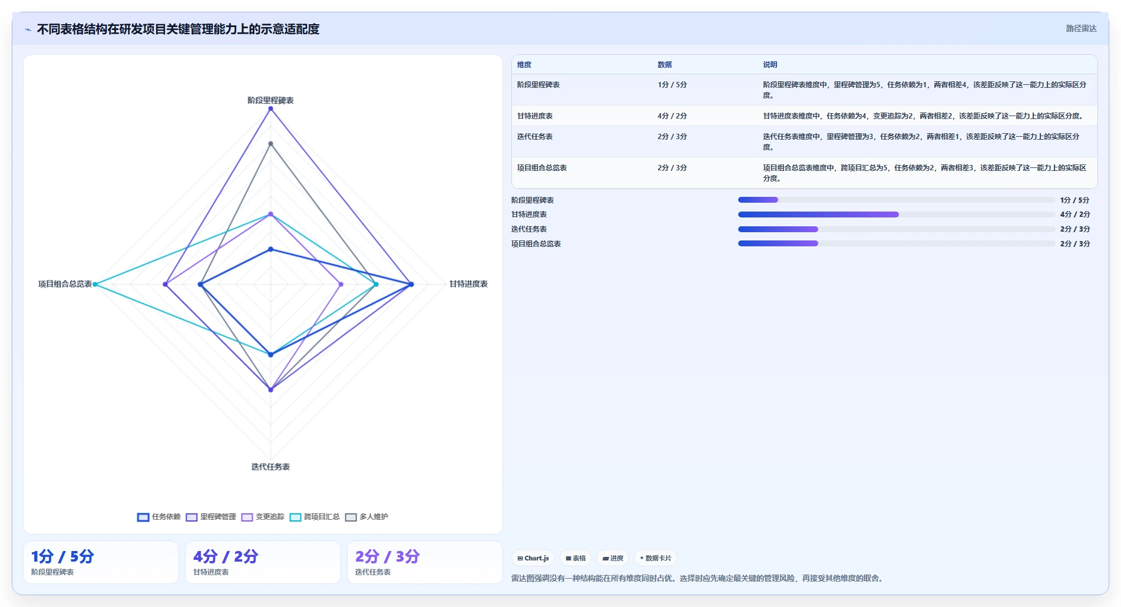Click the 维度 column header
Image resolution: width=1121 pixels, height=607 pixels.
click(x=524, y=65)
